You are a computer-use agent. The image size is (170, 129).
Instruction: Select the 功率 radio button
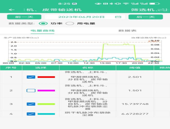click(44, 23)
